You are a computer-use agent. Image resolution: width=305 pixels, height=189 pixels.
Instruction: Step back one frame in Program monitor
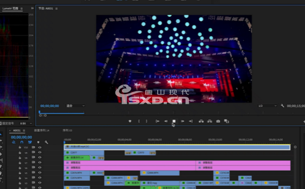pos(166,121)
